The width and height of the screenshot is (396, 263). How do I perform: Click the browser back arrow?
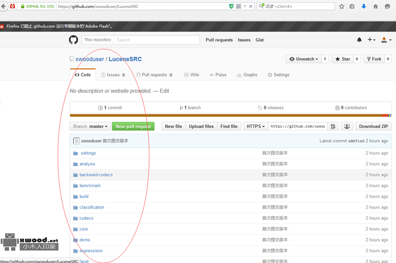click(3, 6)
